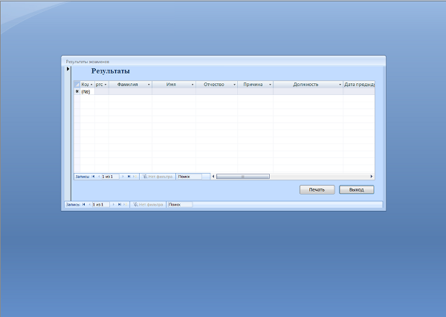Click the form record selector arrow

68,69
